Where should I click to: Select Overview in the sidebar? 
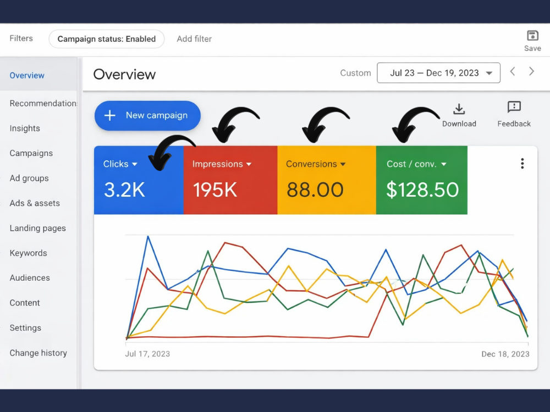pos(27,75)
